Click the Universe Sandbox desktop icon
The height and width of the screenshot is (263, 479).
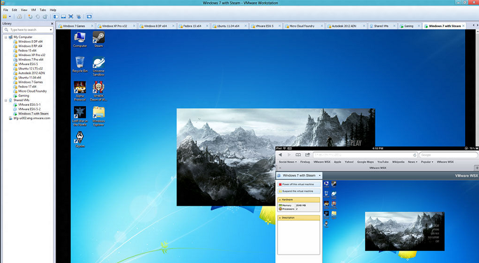[x=98, y=66]
